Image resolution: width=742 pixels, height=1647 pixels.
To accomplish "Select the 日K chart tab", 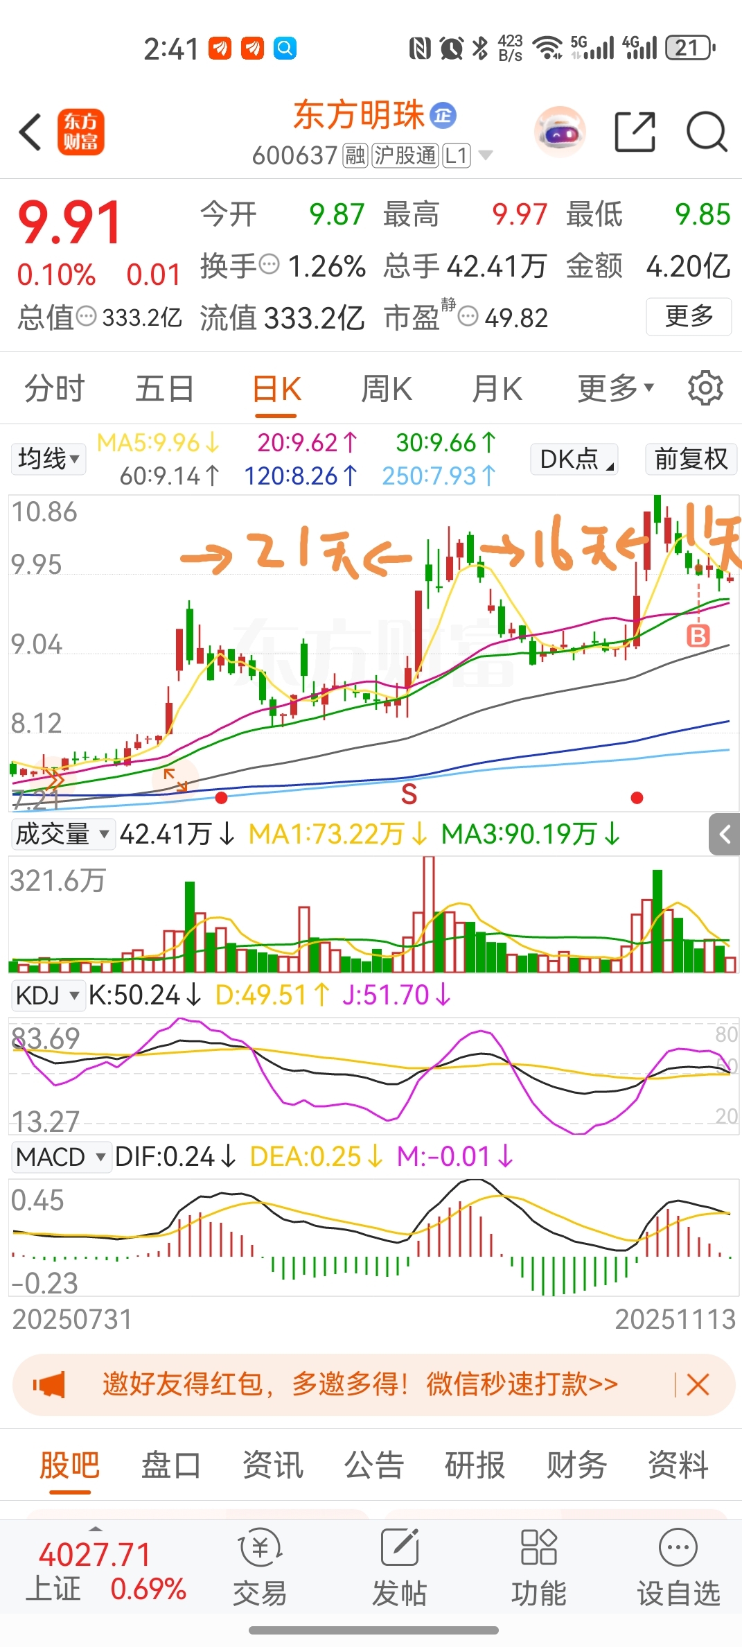I will coord(276,390).
